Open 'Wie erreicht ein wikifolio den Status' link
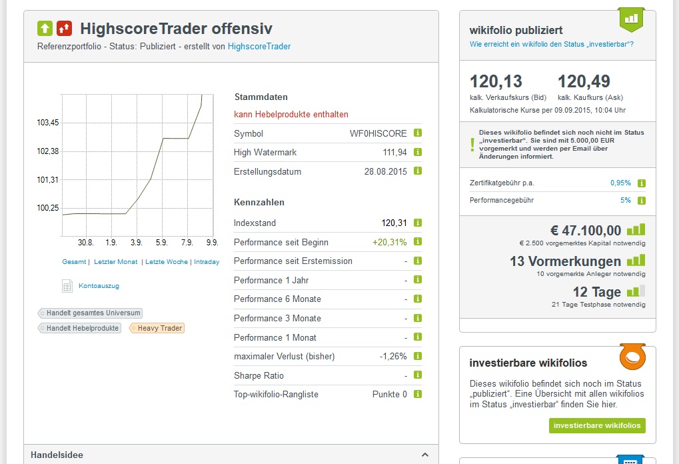This screenshot has width=679, height=464. pos(552,44)
